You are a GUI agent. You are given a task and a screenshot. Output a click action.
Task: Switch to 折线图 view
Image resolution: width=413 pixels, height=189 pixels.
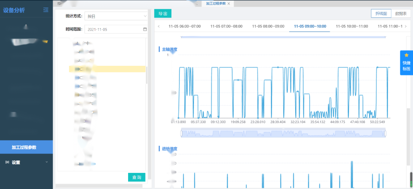click(x=381, y=13)
